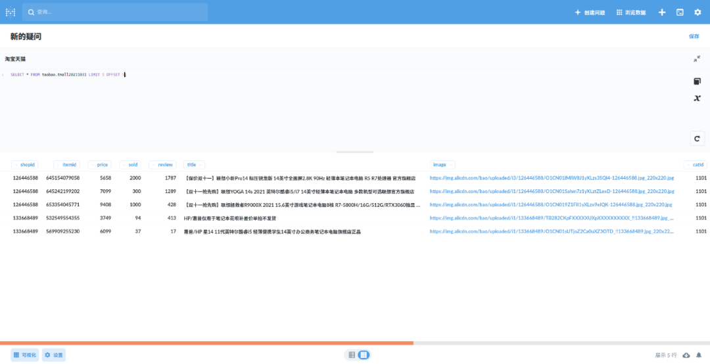Click itemid cell 645242199202
The width and height of the screenshot is (710, 364).
63,191
